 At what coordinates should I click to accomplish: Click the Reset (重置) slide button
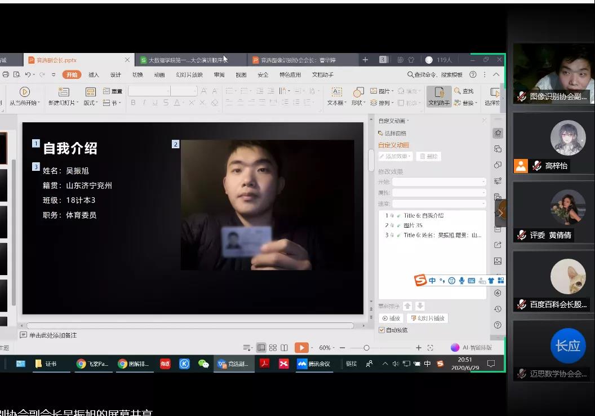pyautogui.click(x=113, y=91)
